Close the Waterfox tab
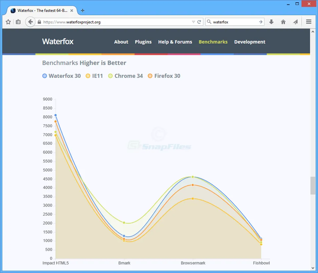The image size is (318, 273). (72, 11)
